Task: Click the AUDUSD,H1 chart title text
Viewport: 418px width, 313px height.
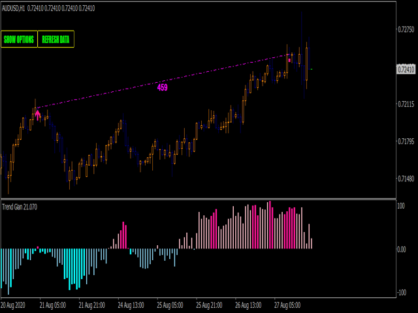Action: point(13,8)
